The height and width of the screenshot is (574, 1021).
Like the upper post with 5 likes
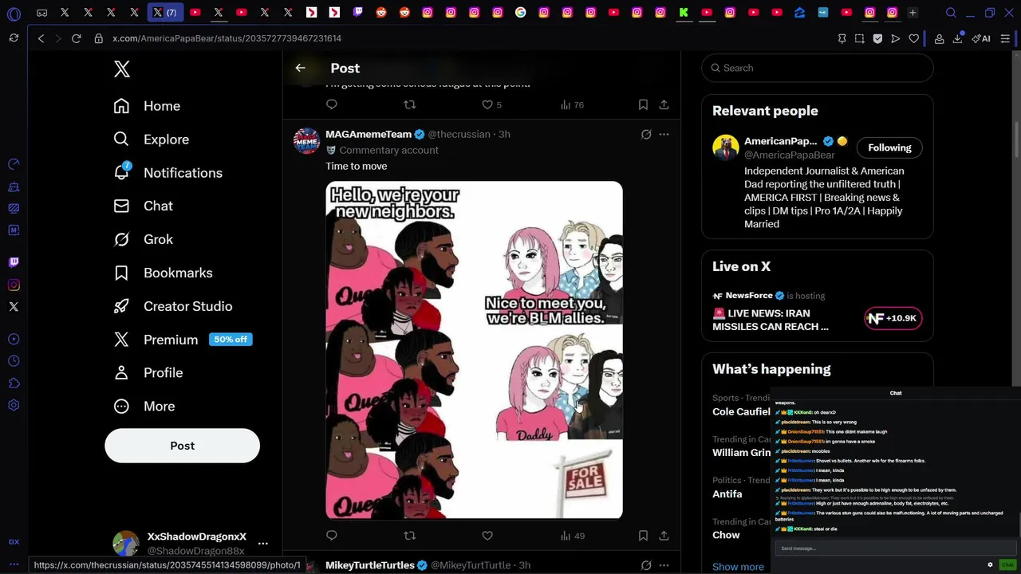[491, 104]
